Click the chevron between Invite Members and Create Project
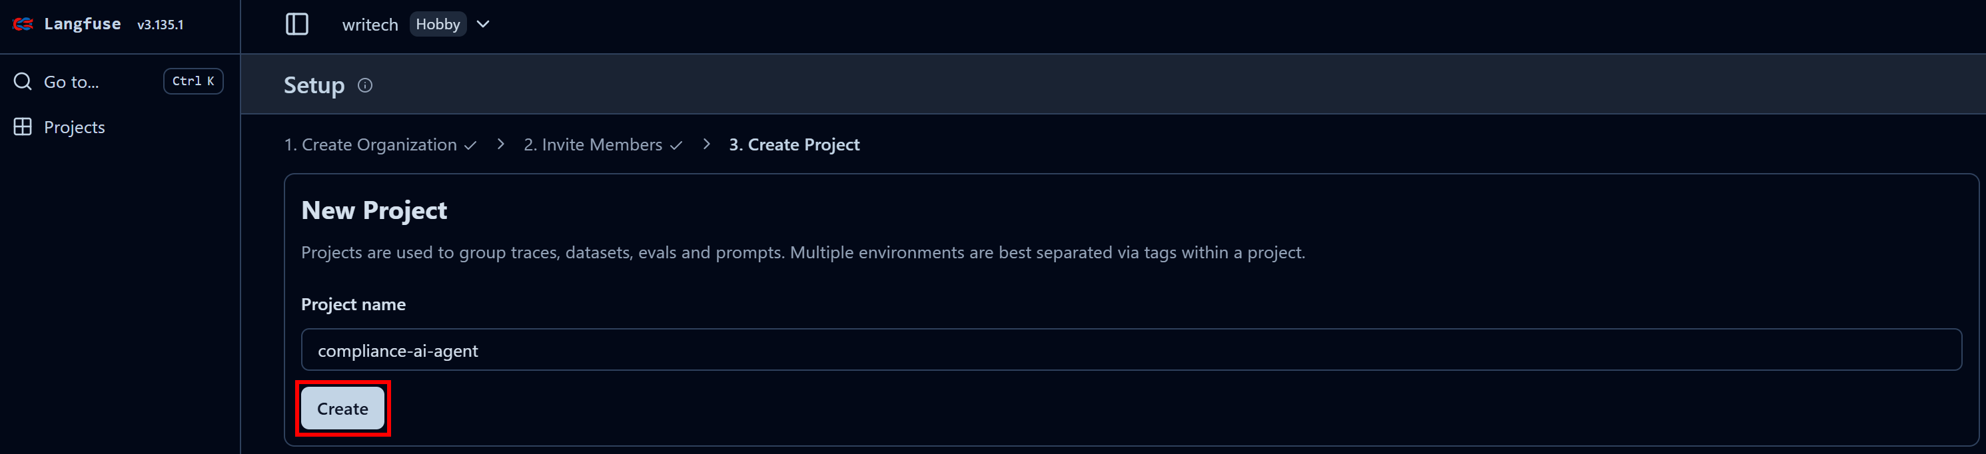 (706, 144)
